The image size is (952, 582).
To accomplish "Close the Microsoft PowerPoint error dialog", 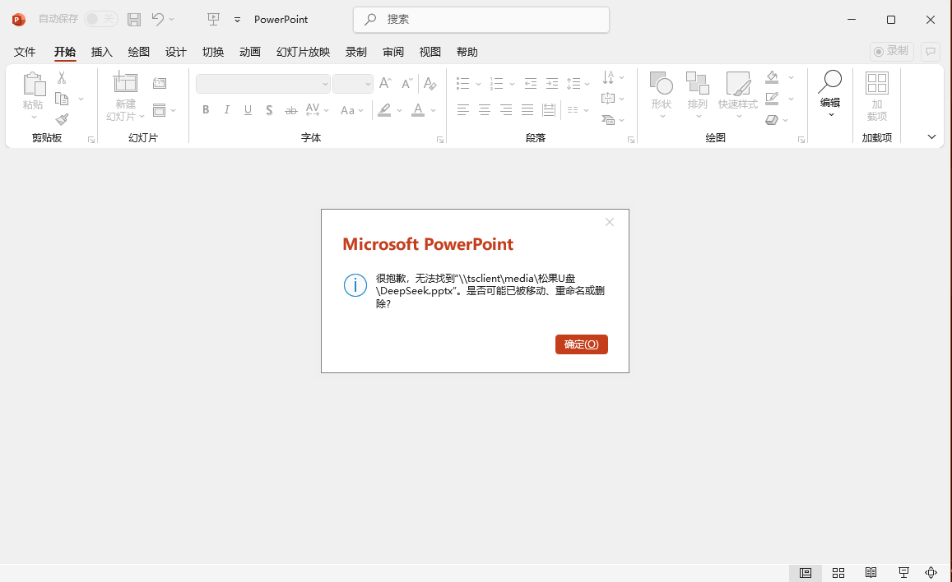I will pyautogui.click(x=610, y=223).
